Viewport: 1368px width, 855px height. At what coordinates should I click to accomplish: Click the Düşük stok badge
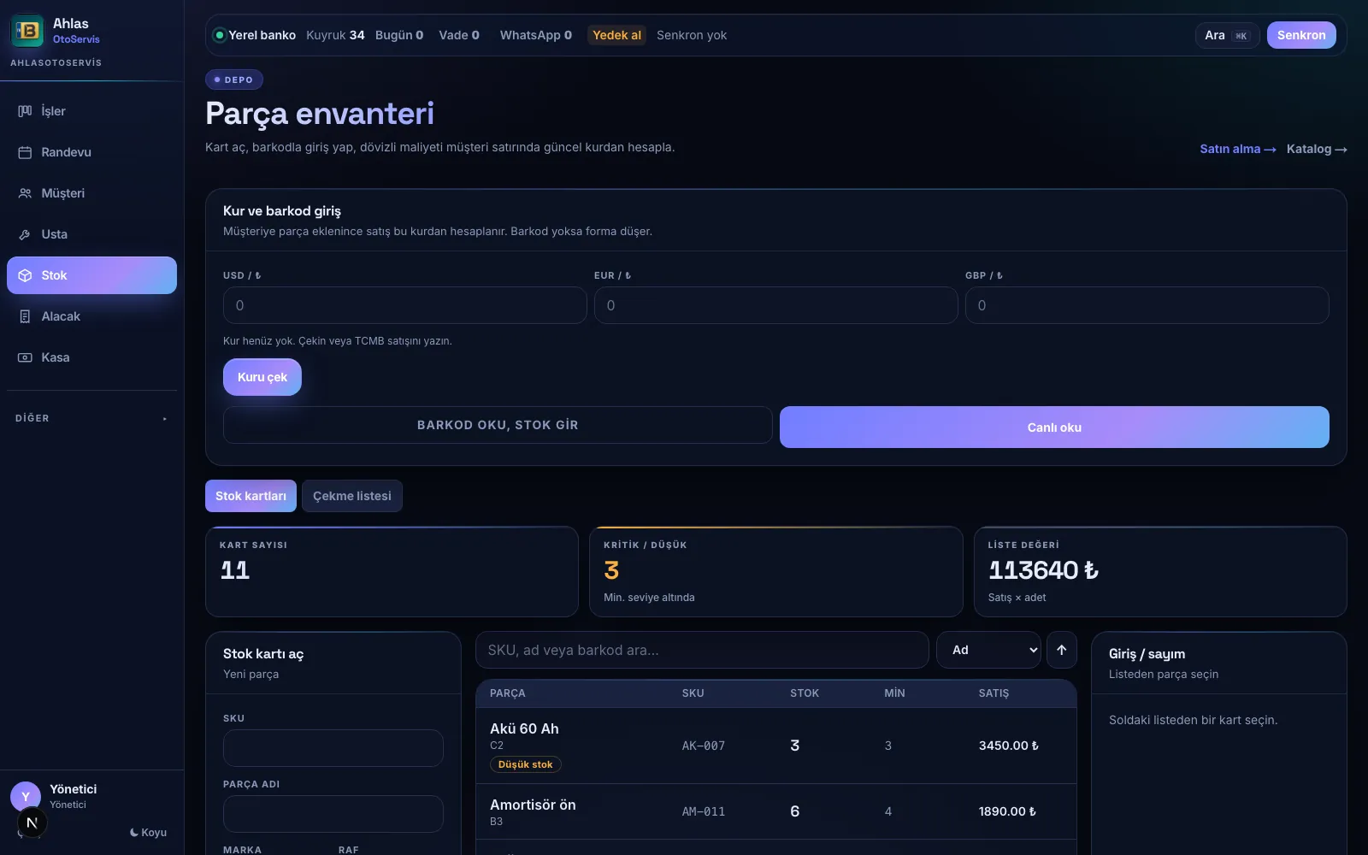[x=526, y=764]
